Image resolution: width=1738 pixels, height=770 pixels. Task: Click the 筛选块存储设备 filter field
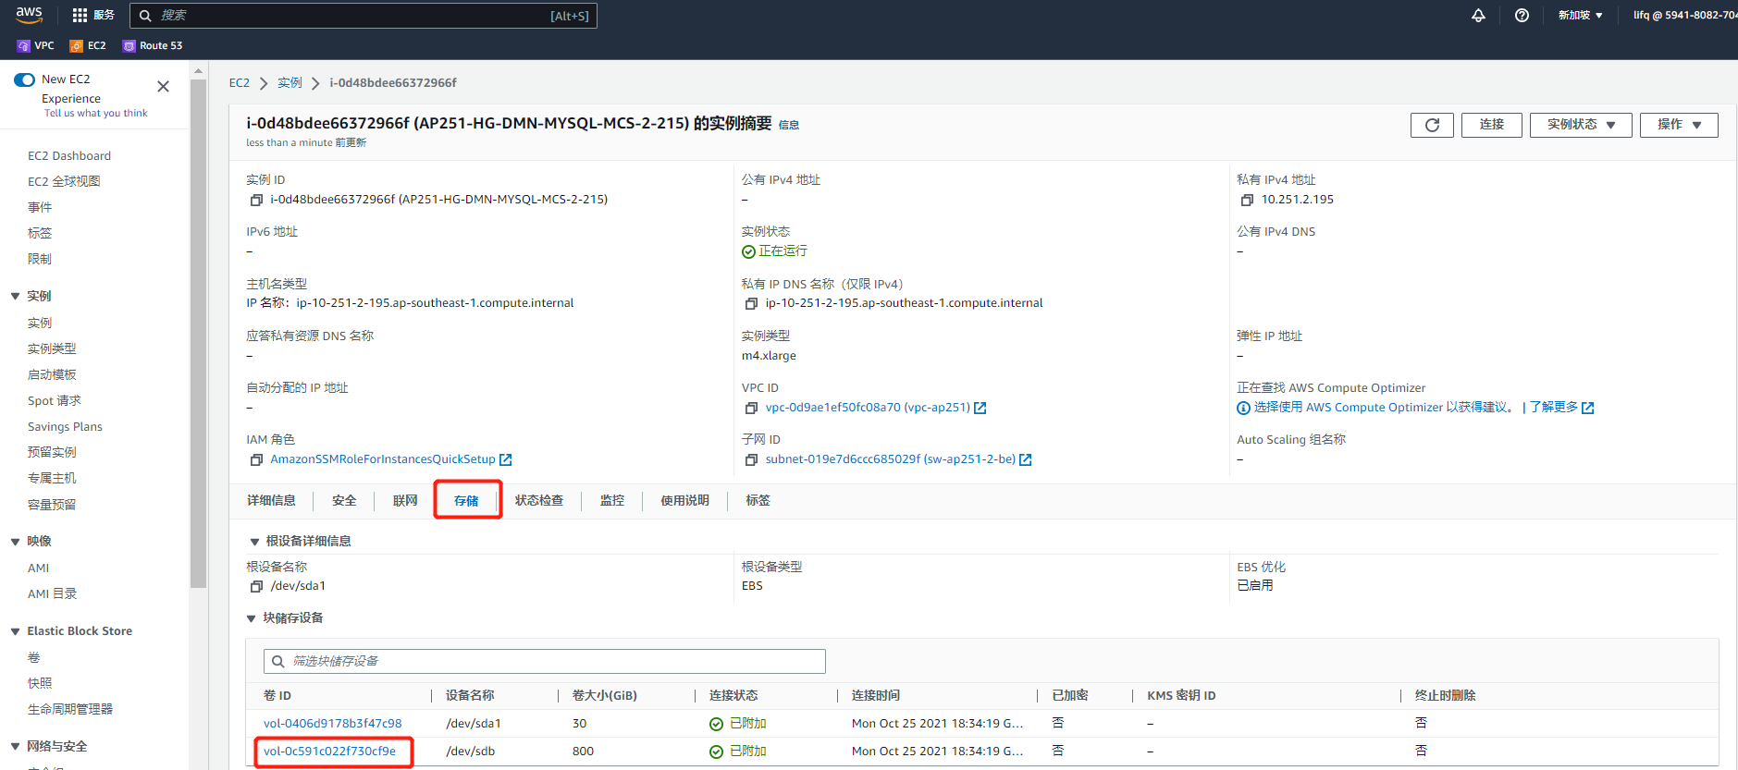(545, 661)
